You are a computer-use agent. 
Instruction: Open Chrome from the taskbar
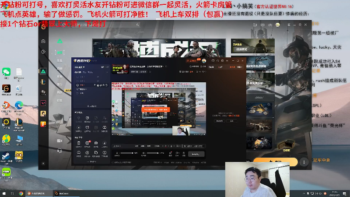point(21,193)
